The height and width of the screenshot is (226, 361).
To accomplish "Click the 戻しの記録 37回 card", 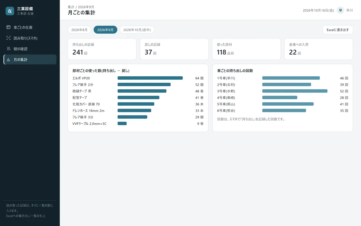I will point(174,49).
